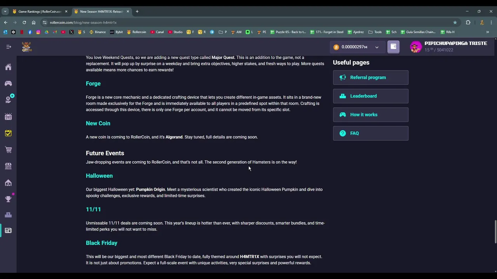Open the Telegram bookmark icon
This screenshot has height=279, width=497.
click(212, 32)
